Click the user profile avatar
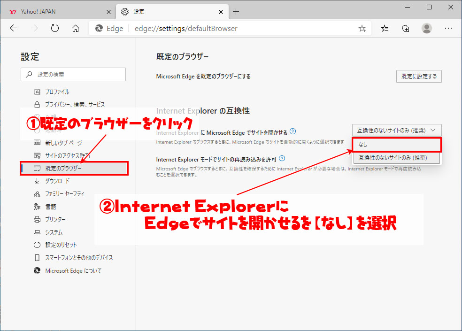 coord(427,28)
